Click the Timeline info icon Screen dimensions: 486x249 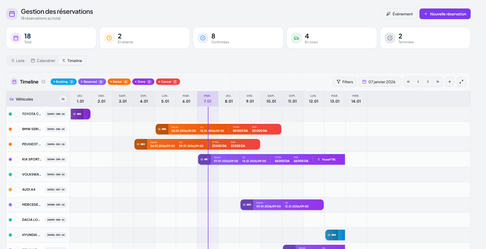coord(43,82)
